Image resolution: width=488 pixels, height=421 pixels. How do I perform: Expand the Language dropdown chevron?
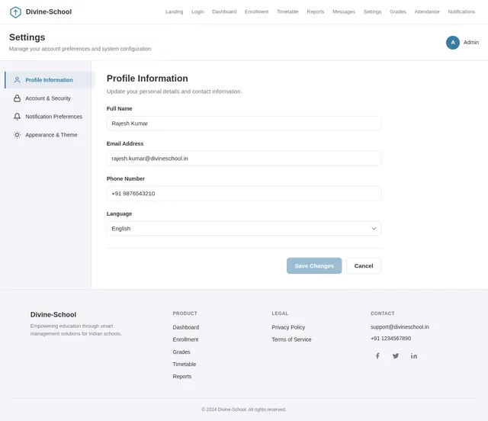pyautogui.click(x=374, y=229)
